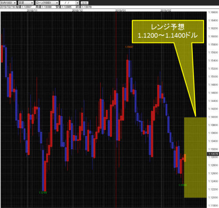The image size is (219, 208).
Task: Expand the 日足 timeframe dropdown
Action: 26,3
